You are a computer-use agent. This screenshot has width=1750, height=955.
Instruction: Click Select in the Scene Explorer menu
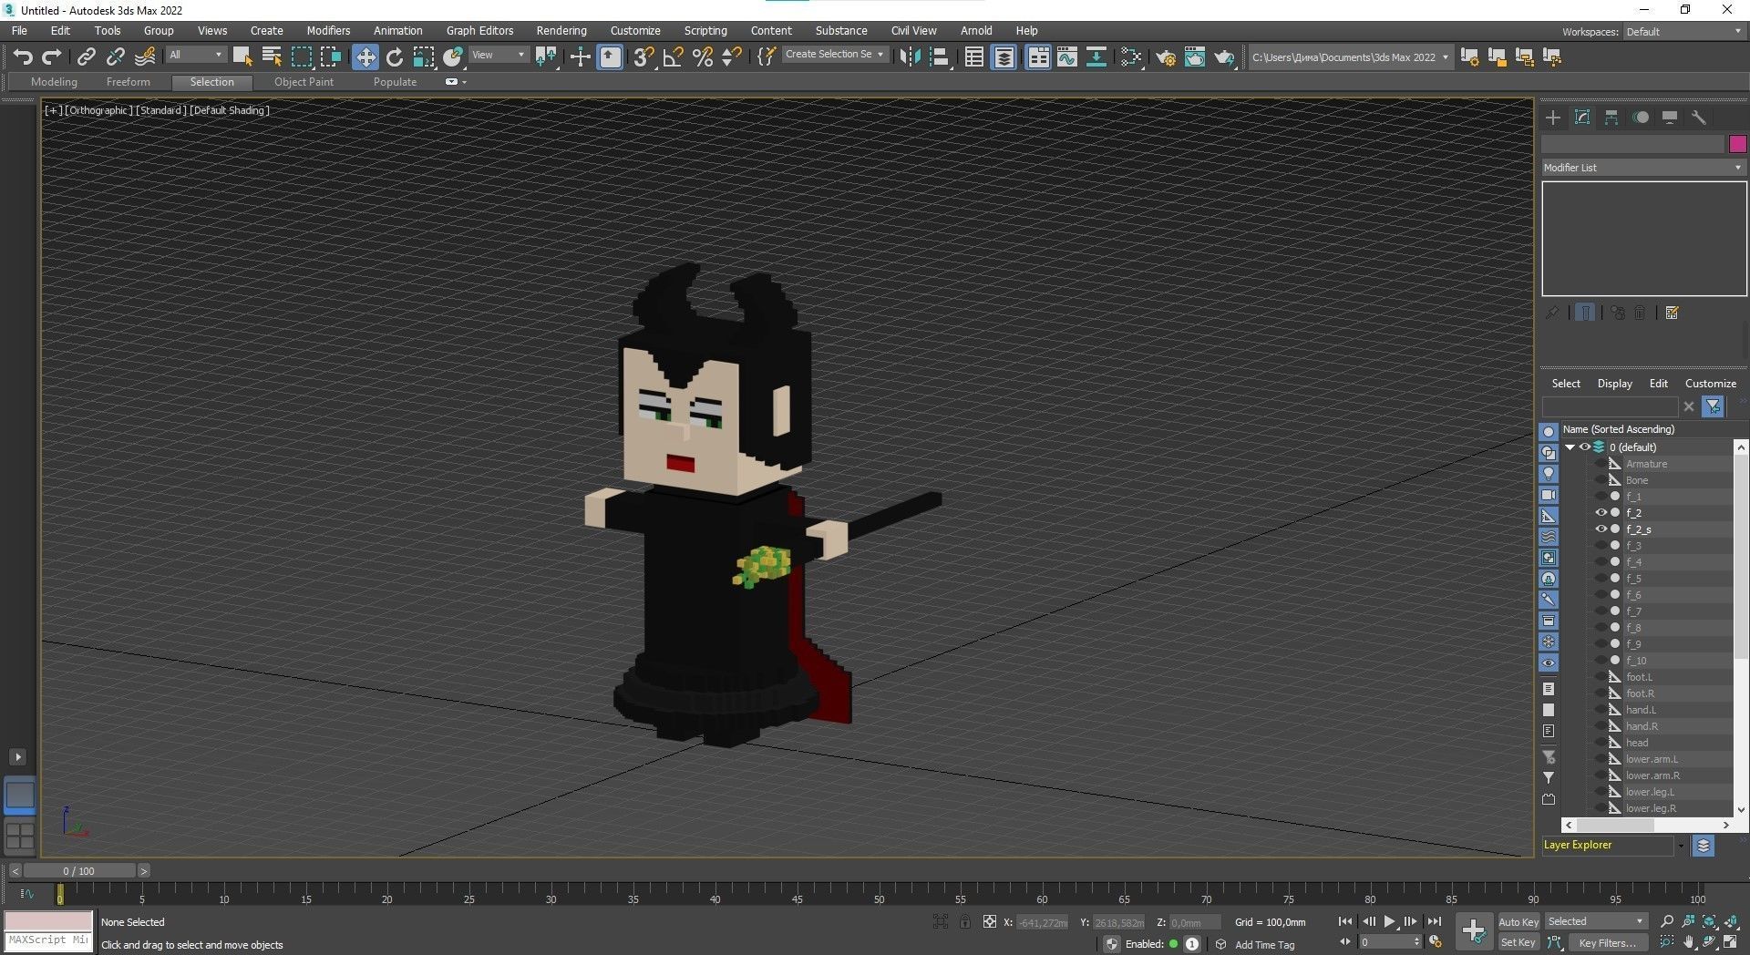[1566, 384]
